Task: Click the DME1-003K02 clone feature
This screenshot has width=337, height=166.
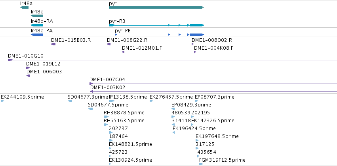Action: [213, 91]
